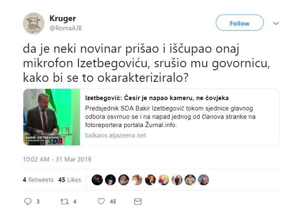Viewport: 297px width, 222px height.
Task: Open liker avatar with teddy bear
Action: (124, 180)
